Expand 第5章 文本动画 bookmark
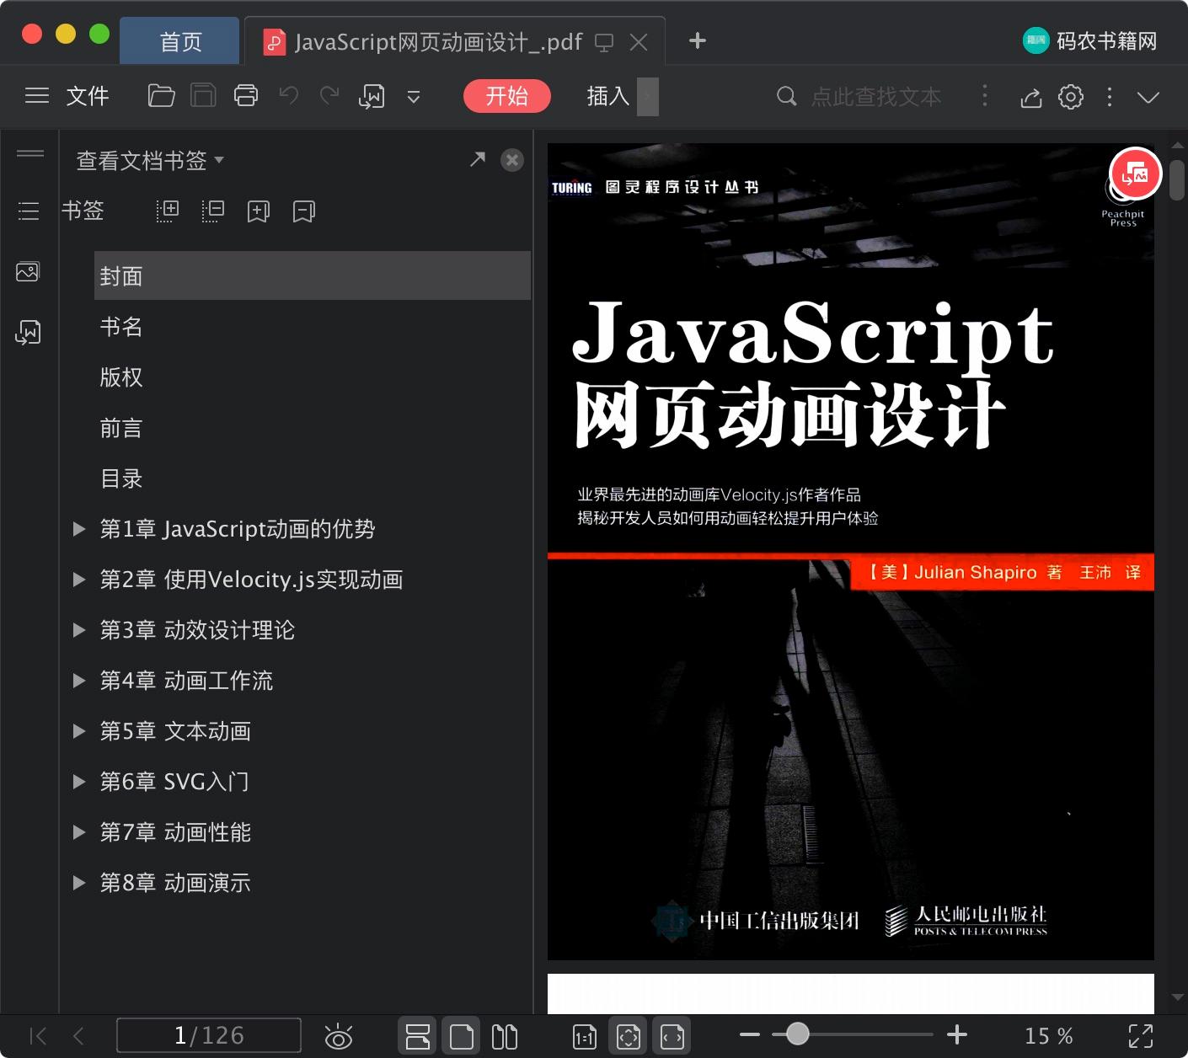Viewport: 1188px width, 1058px height. tap(79, 731)
